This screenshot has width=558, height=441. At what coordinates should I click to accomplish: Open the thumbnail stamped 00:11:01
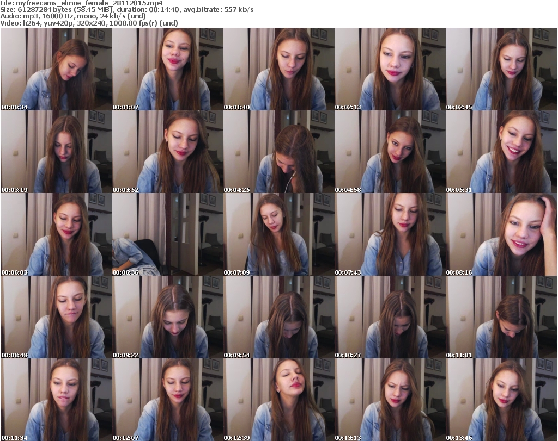[501, 317]
